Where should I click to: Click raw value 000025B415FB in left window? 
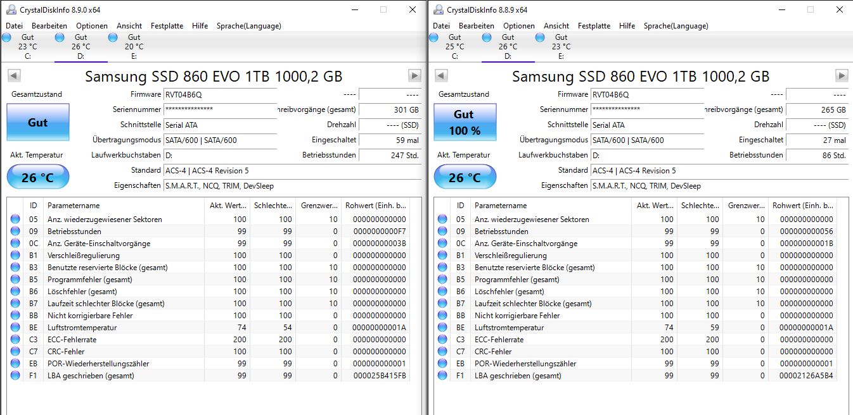(380, 376)
